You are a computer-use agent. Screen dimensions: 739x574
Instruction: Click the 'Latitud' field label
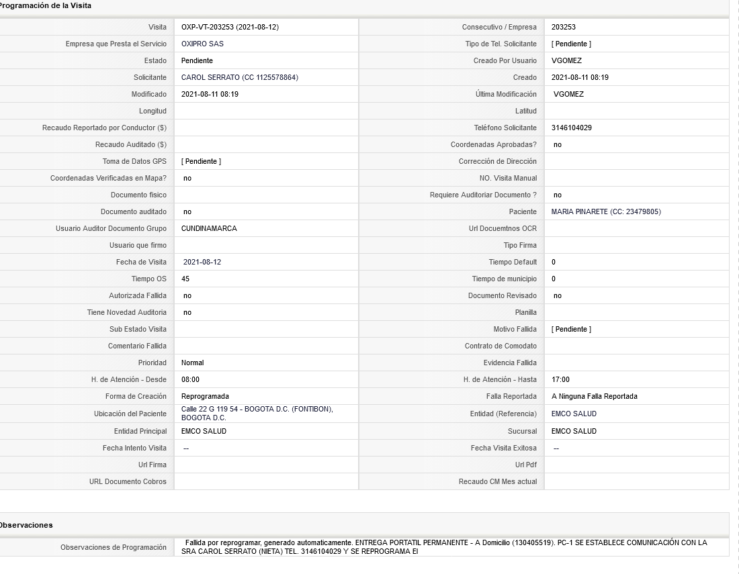click(x=525, y=111)
